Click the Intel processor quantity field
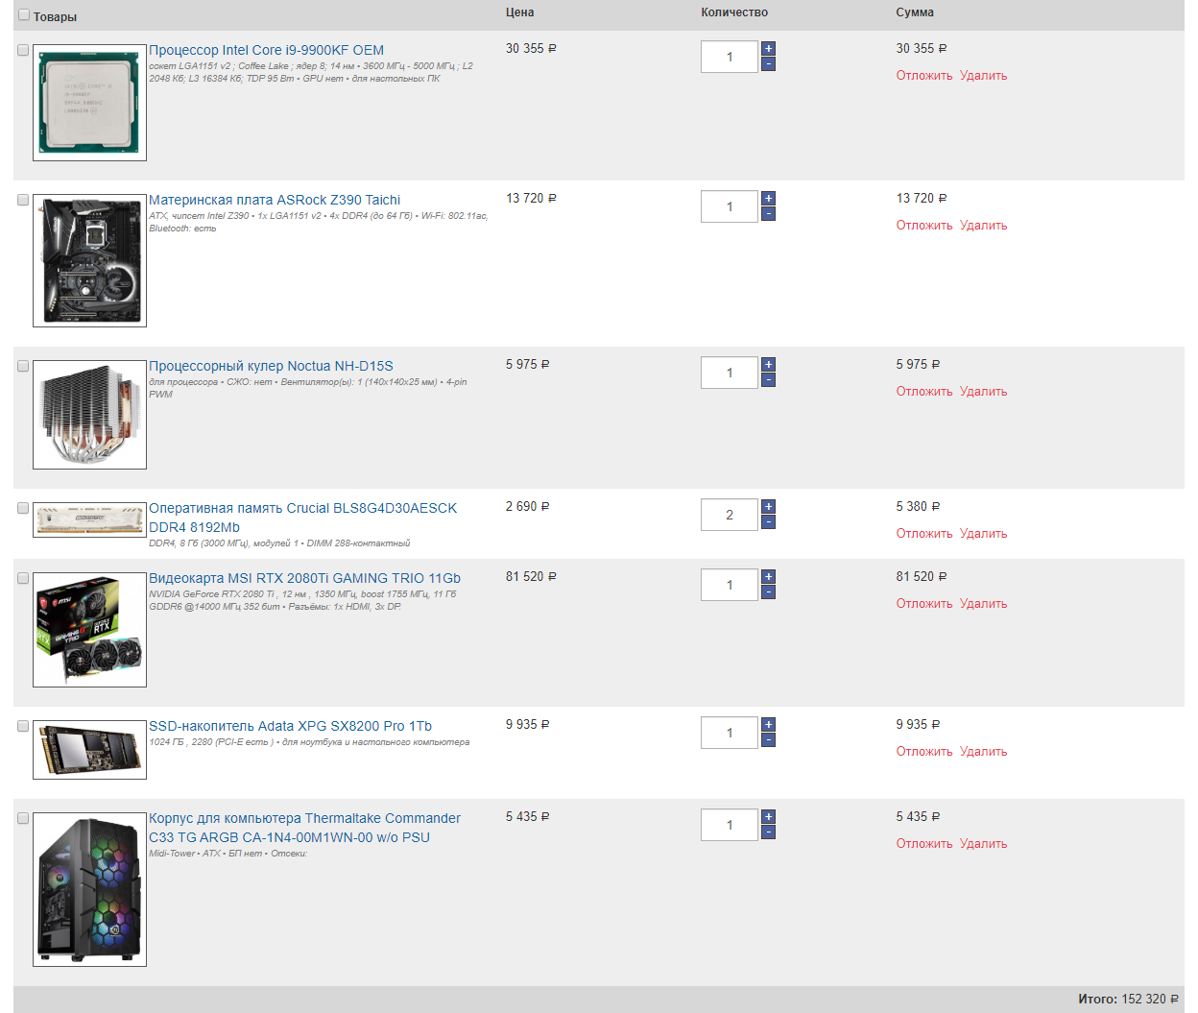1198x1013 pixels. pyautogui.click(x=730, y=57)
